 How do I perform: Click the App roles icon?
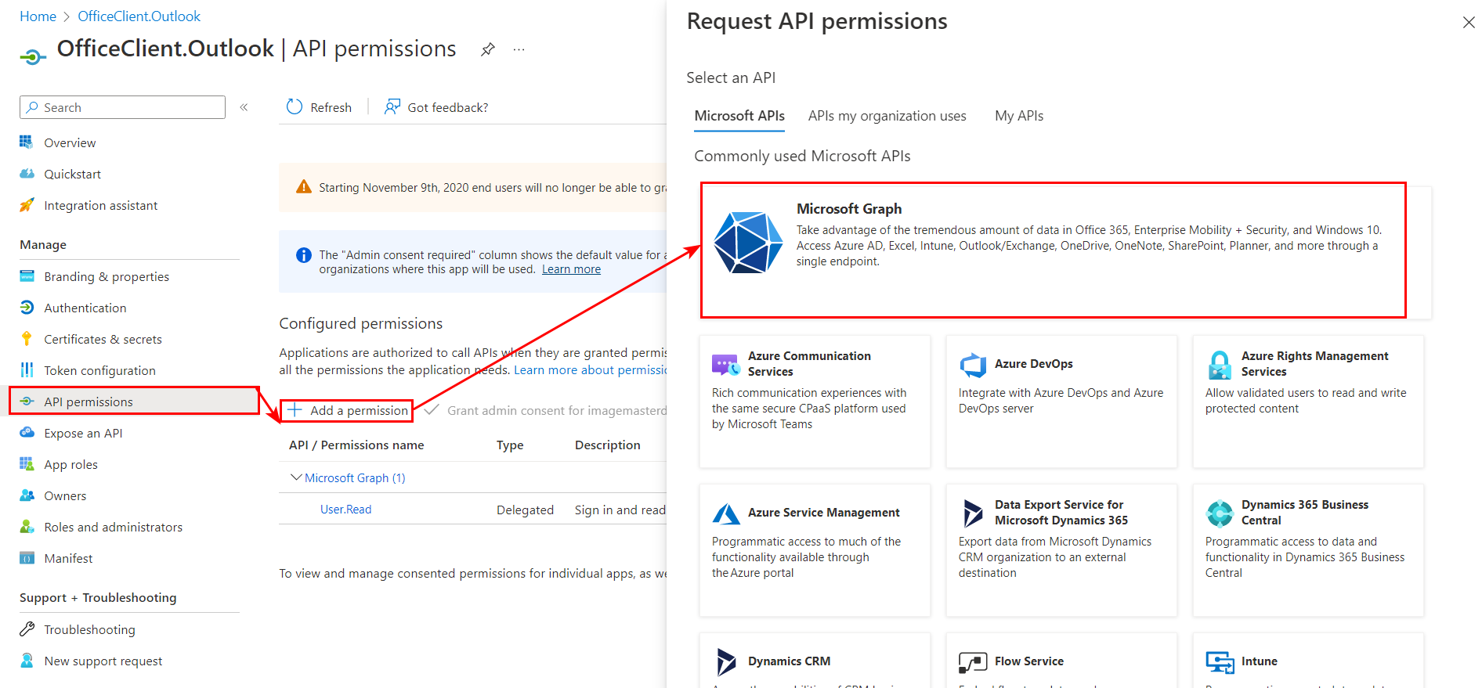(27, 464)
